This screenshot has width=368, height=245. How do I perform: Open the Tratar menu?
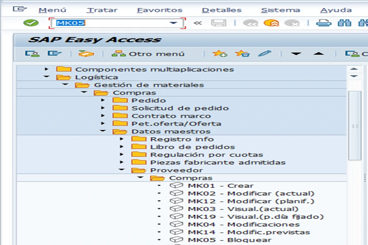click(x=102, y=10)
